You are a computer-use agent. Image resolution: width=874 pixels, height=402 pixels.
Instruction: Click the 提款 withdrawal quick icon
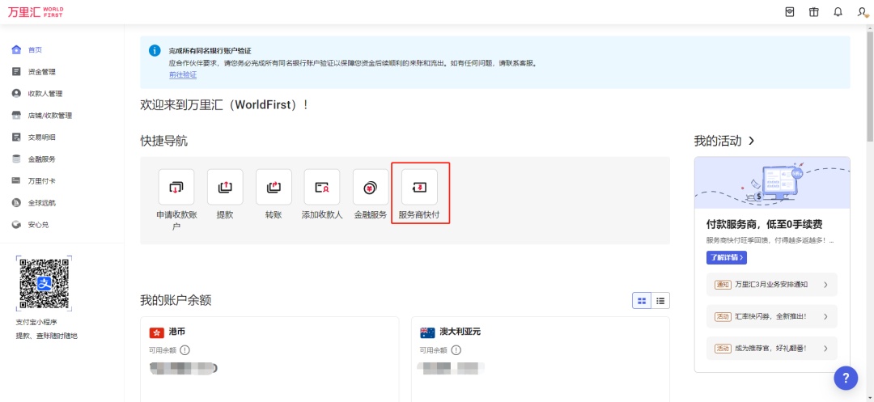pyautogui.click(x=225, y=187)
